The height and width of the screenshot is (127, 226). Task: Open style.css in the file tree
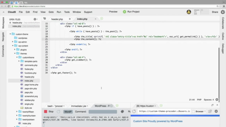[28, 108]
